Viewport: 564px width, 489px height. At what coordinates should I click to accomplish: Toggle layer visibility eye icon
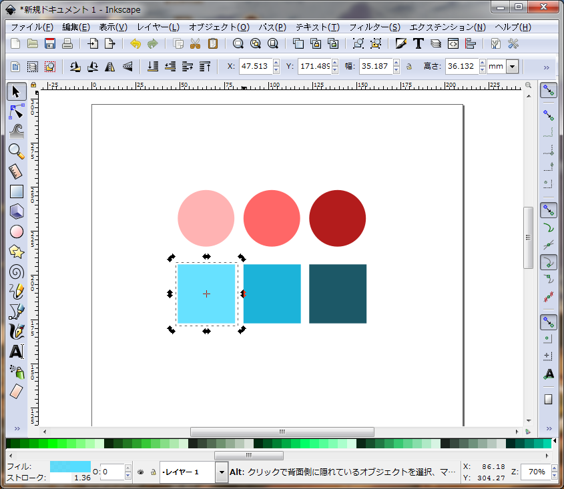click(141, 472)
